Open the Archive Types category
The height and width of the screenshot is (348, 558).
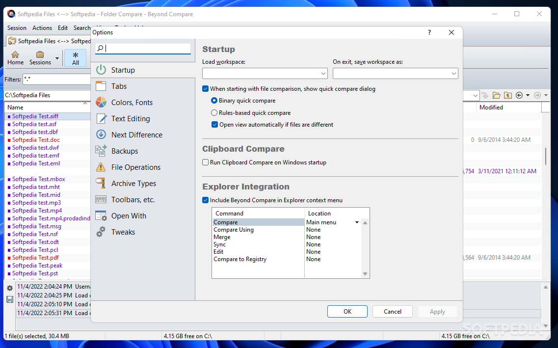coord(143,184)
